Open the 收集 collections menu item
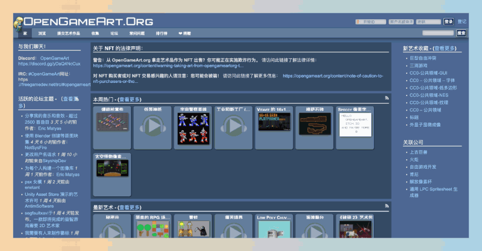Viewport: 482px width, 251px height. click(x=95, y=34)
